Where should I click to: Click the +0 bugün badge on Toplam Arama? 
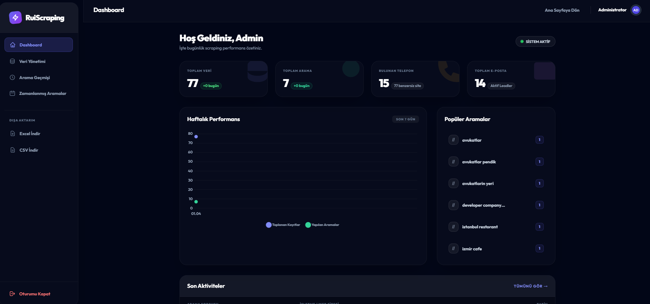[x=301, y=86]
